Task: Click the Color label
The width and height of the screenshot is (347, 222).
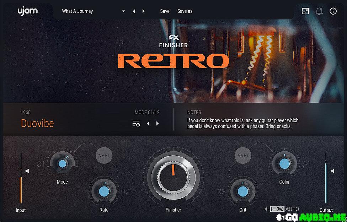Action: pos(284,182)
